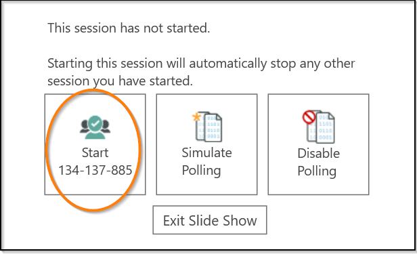Viewport: 417px width, 254px height.
Task: Click "session you have started." text line
Action: click(x=120, y=81)
